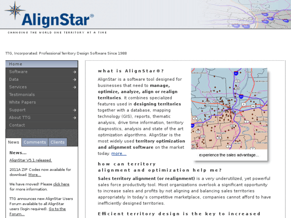Screen dimensions: 291x218
Task: Open the 'Go to the Forum...' link
Action: tap(57, 209)
